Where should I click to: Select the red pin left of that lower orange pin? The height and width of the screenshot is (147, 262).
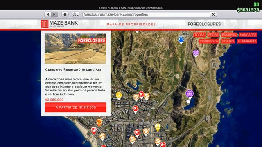(137, 133)
